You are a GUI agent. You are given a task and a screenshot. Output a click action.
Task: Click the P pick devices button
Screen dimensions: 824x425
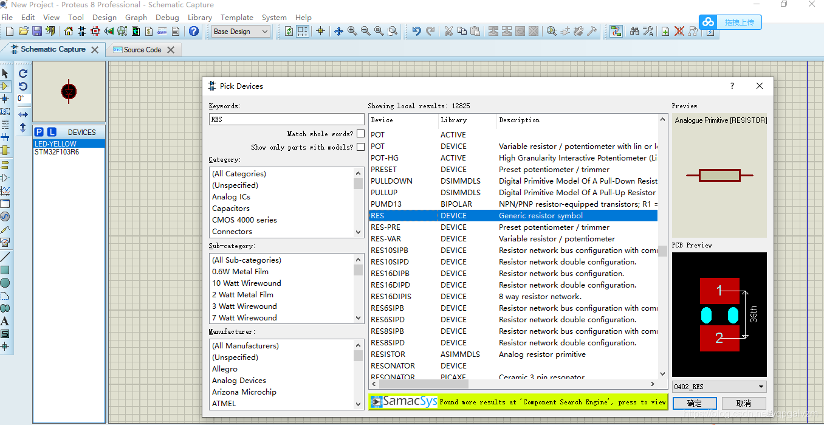(x=39, y=132)
